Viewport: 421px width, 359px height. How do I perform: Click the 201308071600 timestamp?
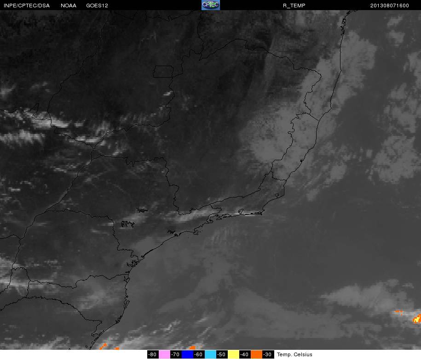pyautogui.click(x=390, y=6)
